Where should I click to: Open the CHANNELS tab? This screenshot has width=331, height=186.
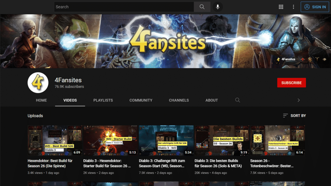pos(179,100)
